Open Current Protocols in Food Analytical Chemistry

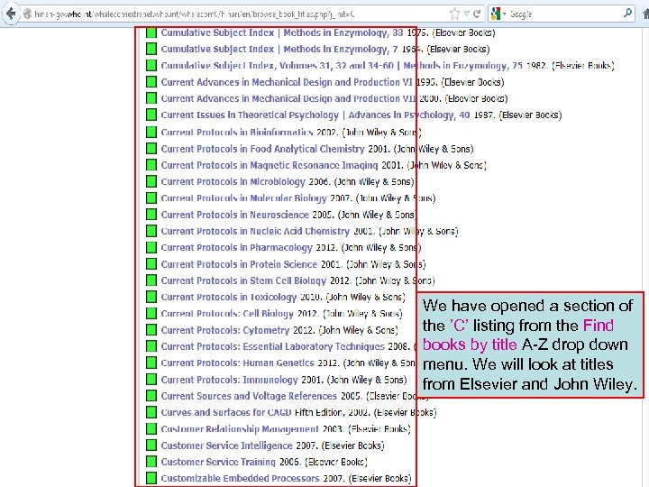point(263,149)
